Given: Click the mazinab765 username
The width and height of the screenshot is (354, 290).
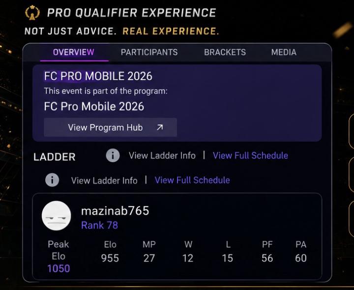Looking at the screenshot, I should [x=115, y=211].
